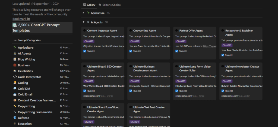This screenshot has height=127, width=278.
Task: Click the Gallery grid view icon
Action: (x=84, y=5)
